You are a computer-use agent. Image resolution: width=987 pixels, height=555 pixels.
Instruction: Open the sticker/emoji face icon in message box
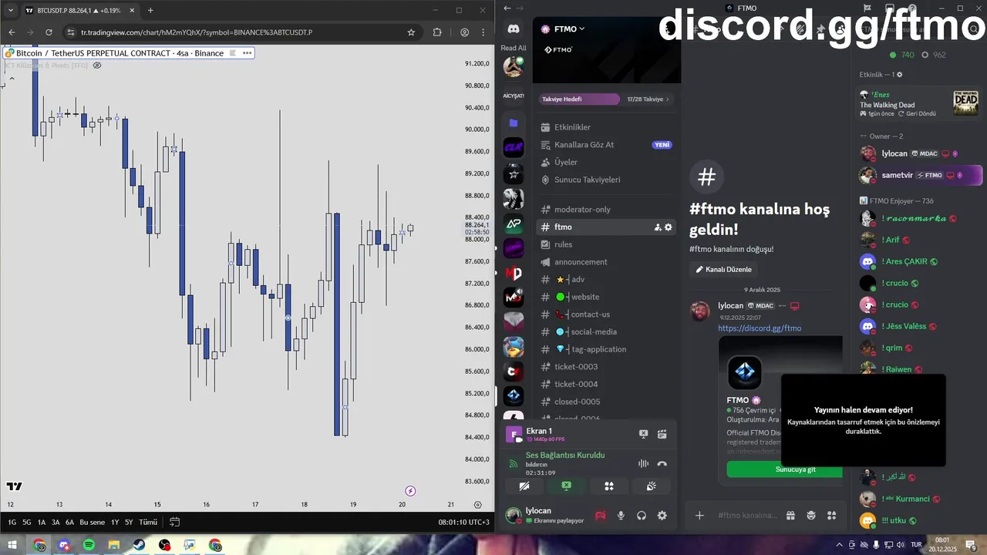[811, 516]
